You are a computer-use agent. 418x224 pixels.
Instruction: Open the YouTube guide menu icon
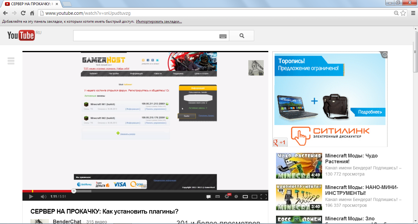[11, 61]
